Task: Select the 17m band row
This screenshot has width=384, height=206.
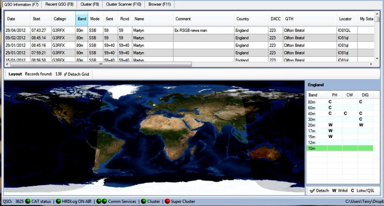Action: [340, 131]
